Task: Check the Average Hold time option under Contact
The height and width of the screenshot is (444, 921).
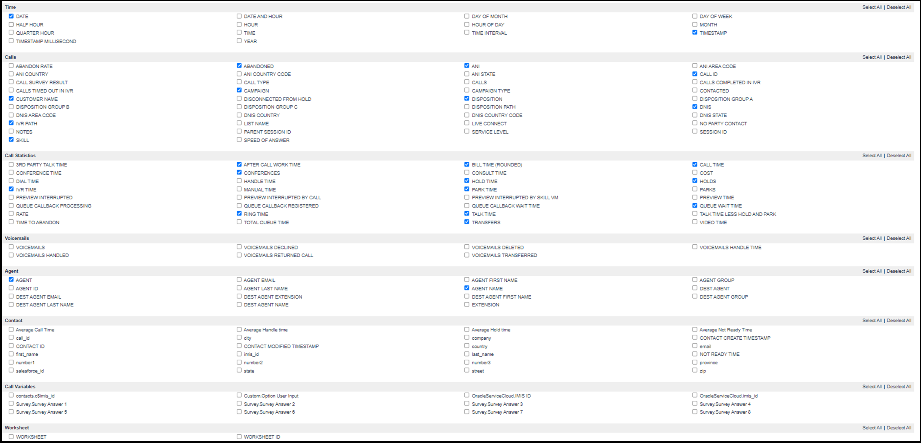Action: (467, 329)
